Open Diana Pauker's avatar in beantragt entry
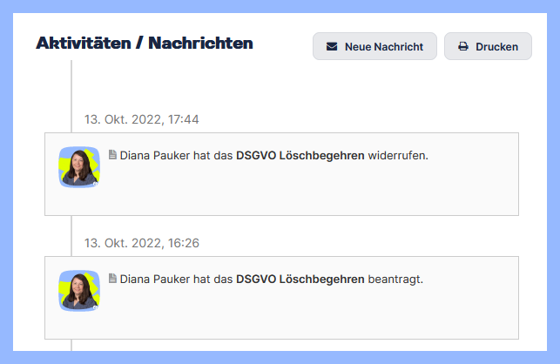Screen dimensions: 560x364 [79, 290]
